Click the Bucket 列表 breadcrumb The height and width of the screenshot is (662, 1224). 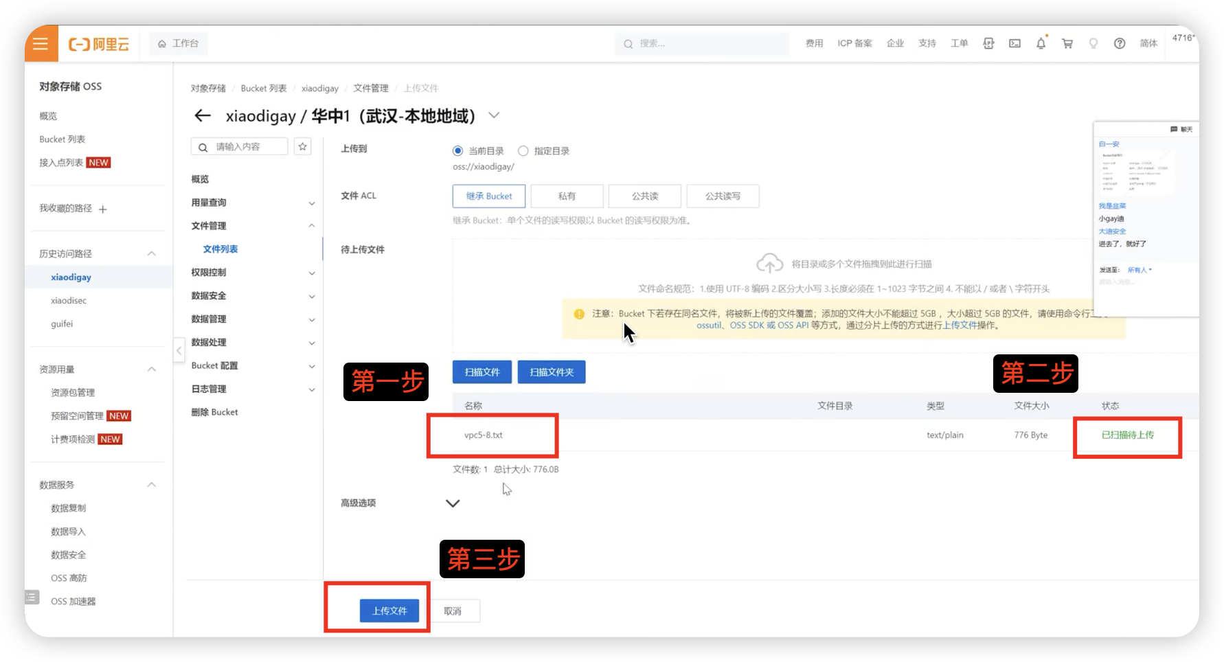tap(264, 88)
